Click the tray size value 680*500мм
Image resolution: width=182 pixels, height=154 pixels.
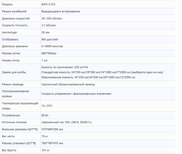(49, 53)
